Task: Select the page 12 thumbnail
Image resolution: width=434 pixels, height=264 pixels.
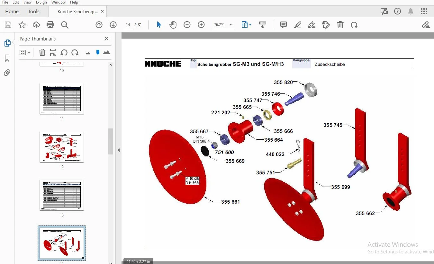Action: (62, 147)
